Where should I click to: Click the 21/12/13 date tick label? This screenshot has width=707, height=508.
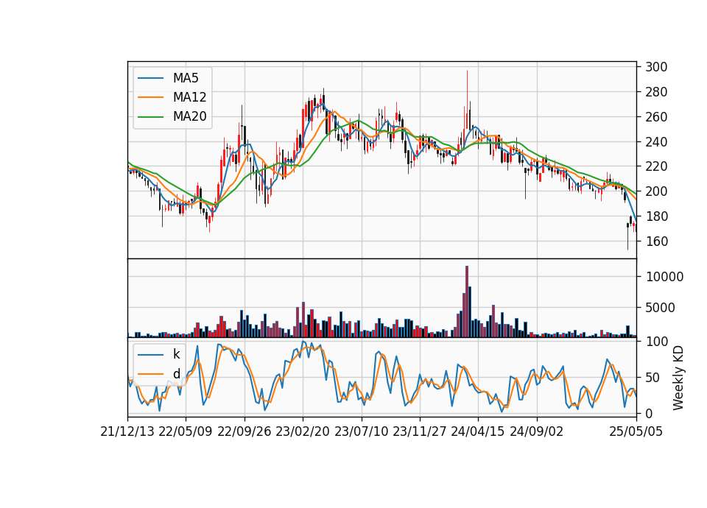[x=127, y=431]
